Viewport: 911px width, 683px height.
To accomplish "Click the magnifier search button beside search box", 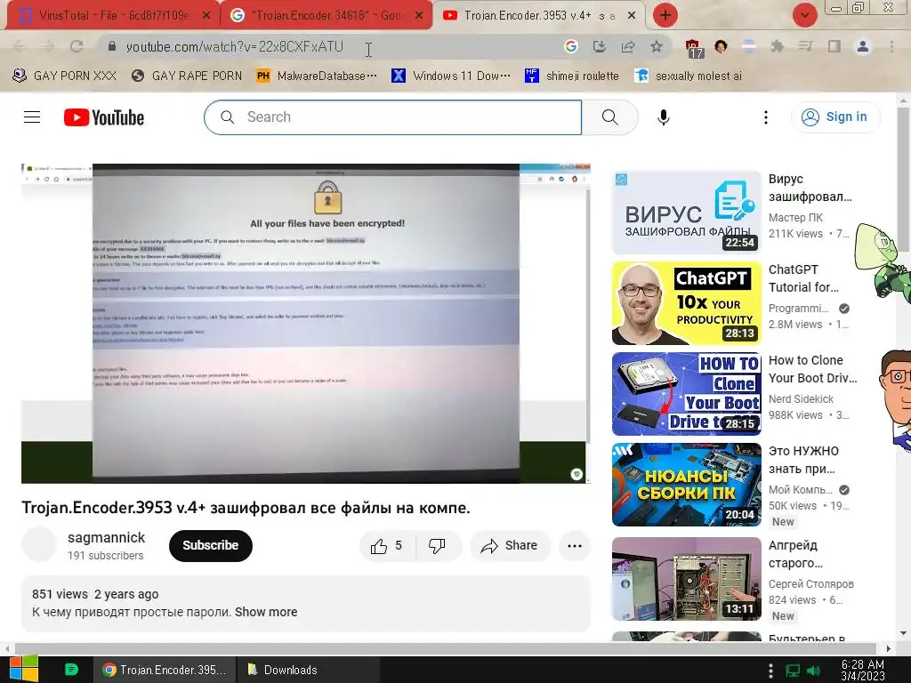I will [x=609, y=117].
